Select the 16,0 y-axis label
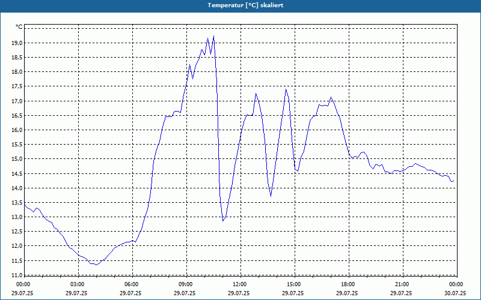481x300 pixels. pyautogui.click(x=17, y=130)
